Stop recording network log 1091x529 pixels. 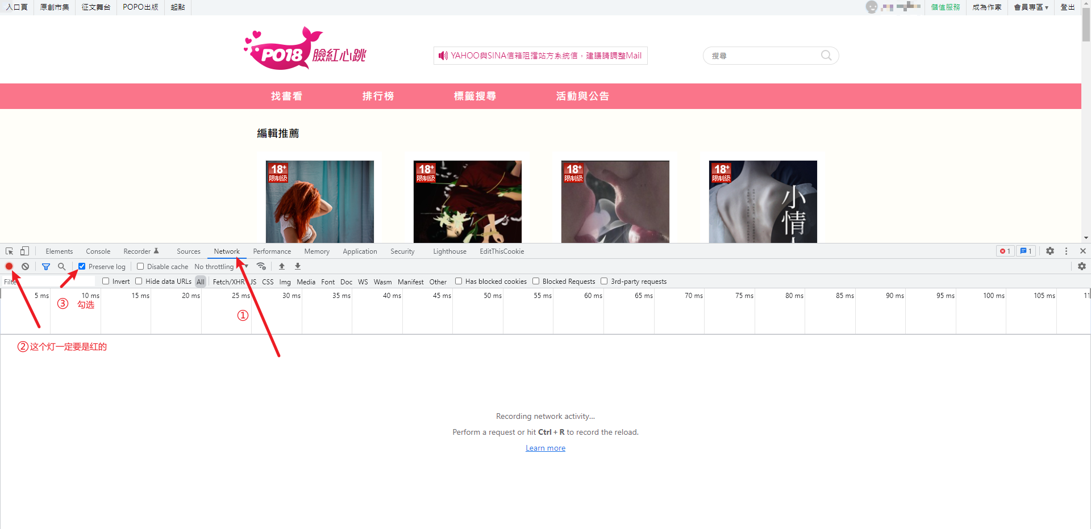[x=9, y=266]
